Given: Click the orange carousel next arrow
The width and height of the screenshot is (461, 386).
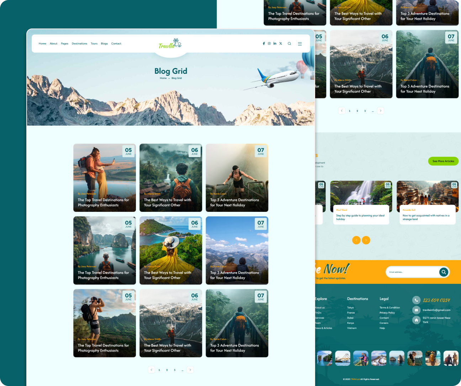Looking at the screenshot, I should tap(366, 240).
